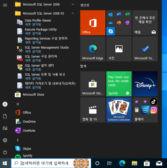Open Microsoft Store from taskbar
This screenshot has height=168, width=167.
147,163
